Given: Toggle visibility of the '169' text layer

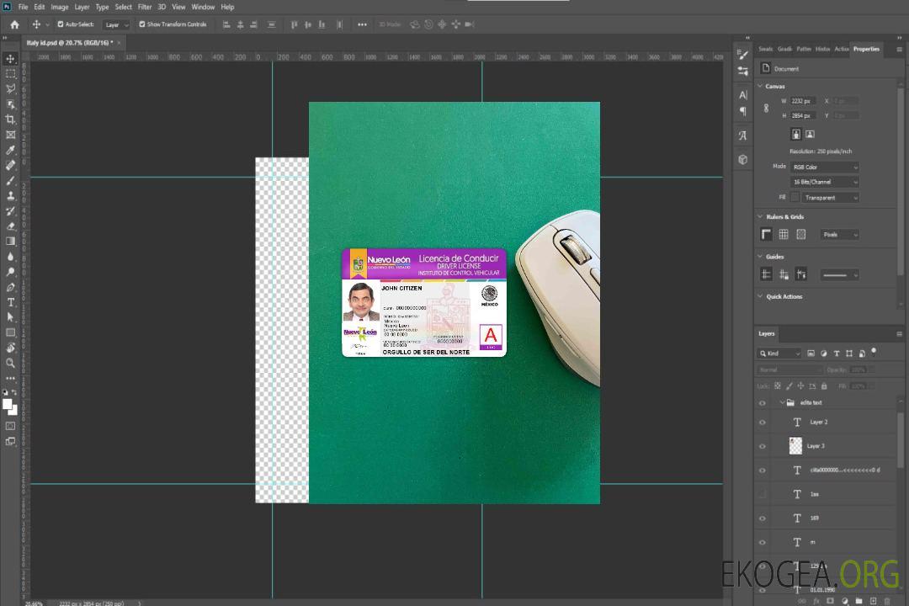Looking at the screenshot, I should click(763, 518).
